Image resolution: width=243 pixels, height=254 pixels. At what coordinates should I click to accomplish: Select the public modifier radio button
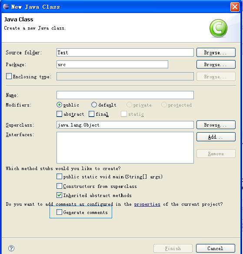coord(59,105)
